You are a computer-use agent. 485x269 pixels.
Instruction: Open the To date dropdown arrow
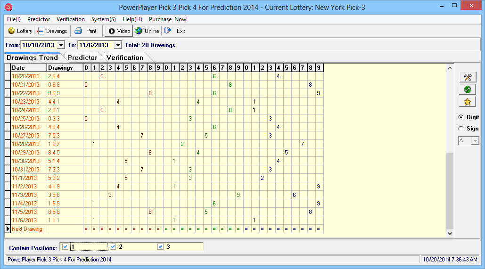tap(118, 45)
